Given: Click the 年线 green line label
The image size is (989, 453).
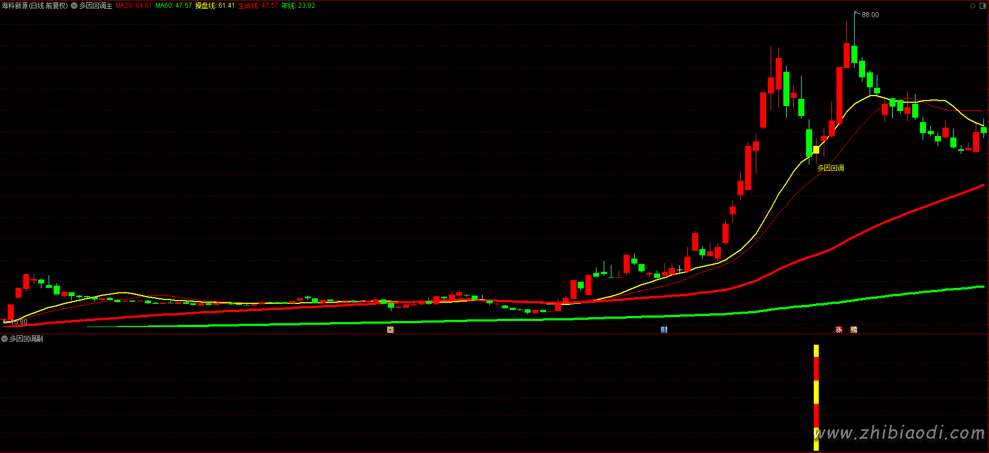Looking at the screenshot, I should tap(298, 6).
